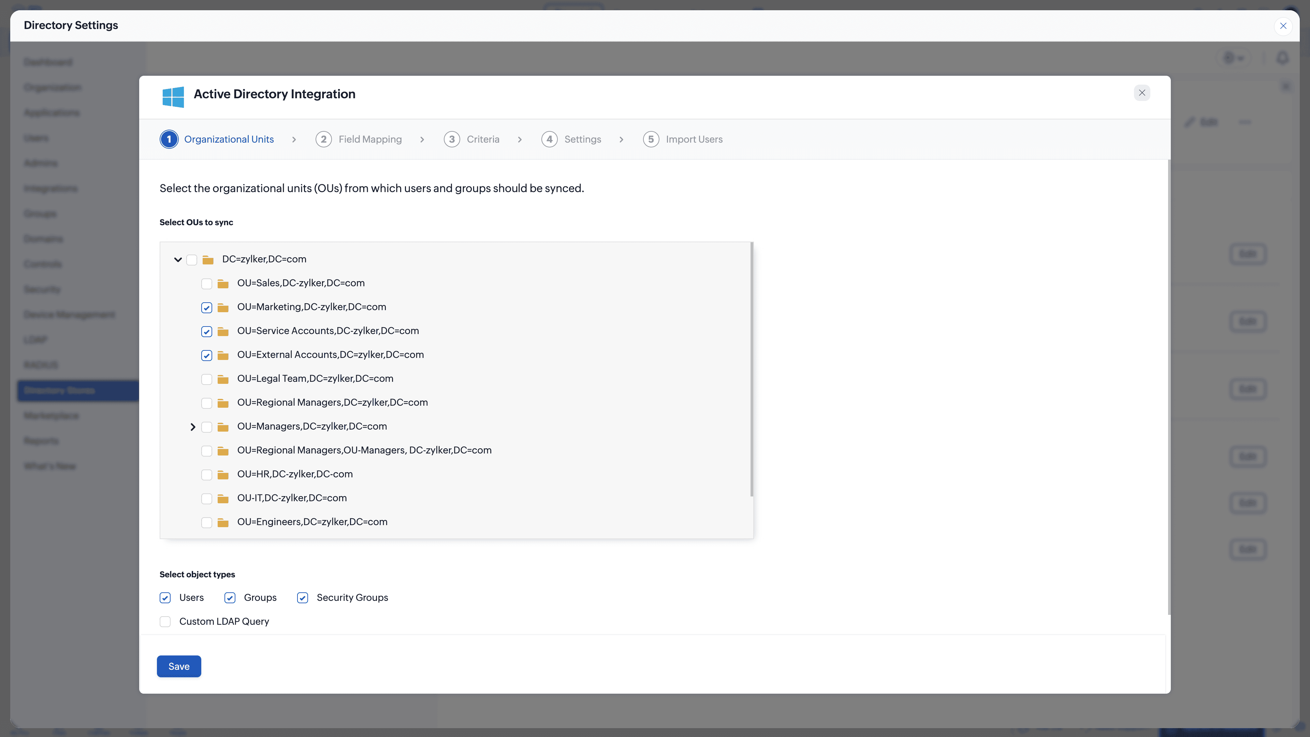The height and width of the screenshot is (737, 1310).
Task: Close the Active Directory Integration dialog
Action: pos(1142,92)
